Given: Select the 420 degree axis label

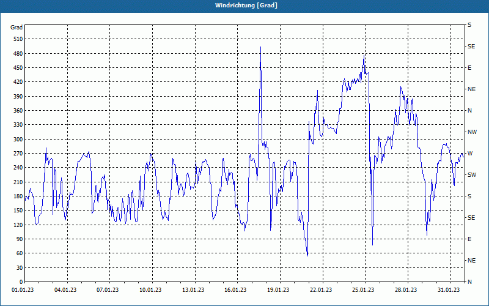Looking at the screenshot, I should pos(18,82).
